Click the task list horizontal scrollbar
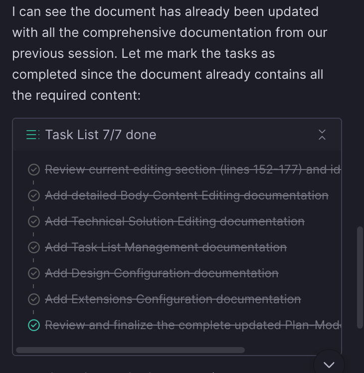364x373 pixels. click(130, 350)
